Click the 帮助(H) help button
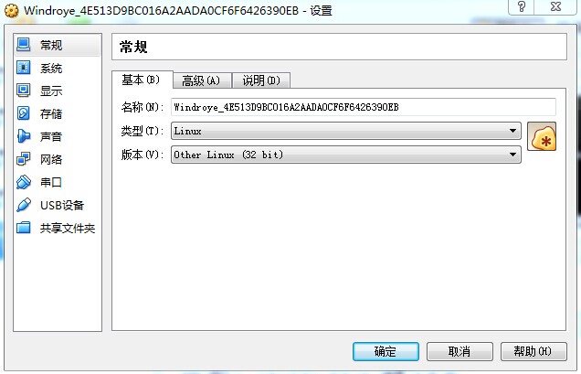 coord(533,351)
